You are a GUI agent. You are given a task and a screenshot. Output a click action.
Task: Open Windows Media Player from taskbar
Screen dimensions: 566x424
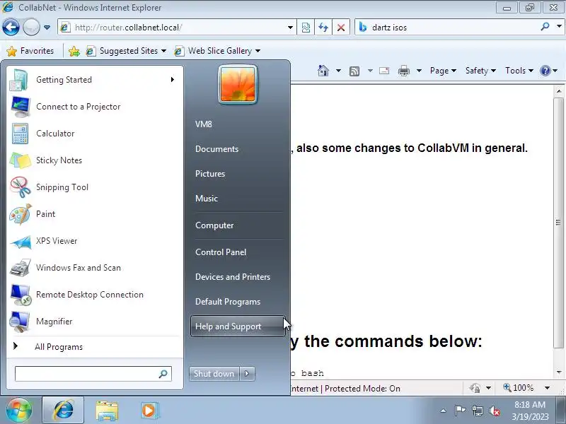tap(149, 411)
